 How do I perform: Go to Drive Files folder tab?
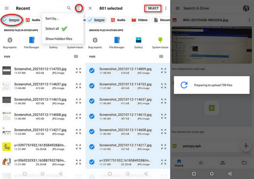pos(244,163)
